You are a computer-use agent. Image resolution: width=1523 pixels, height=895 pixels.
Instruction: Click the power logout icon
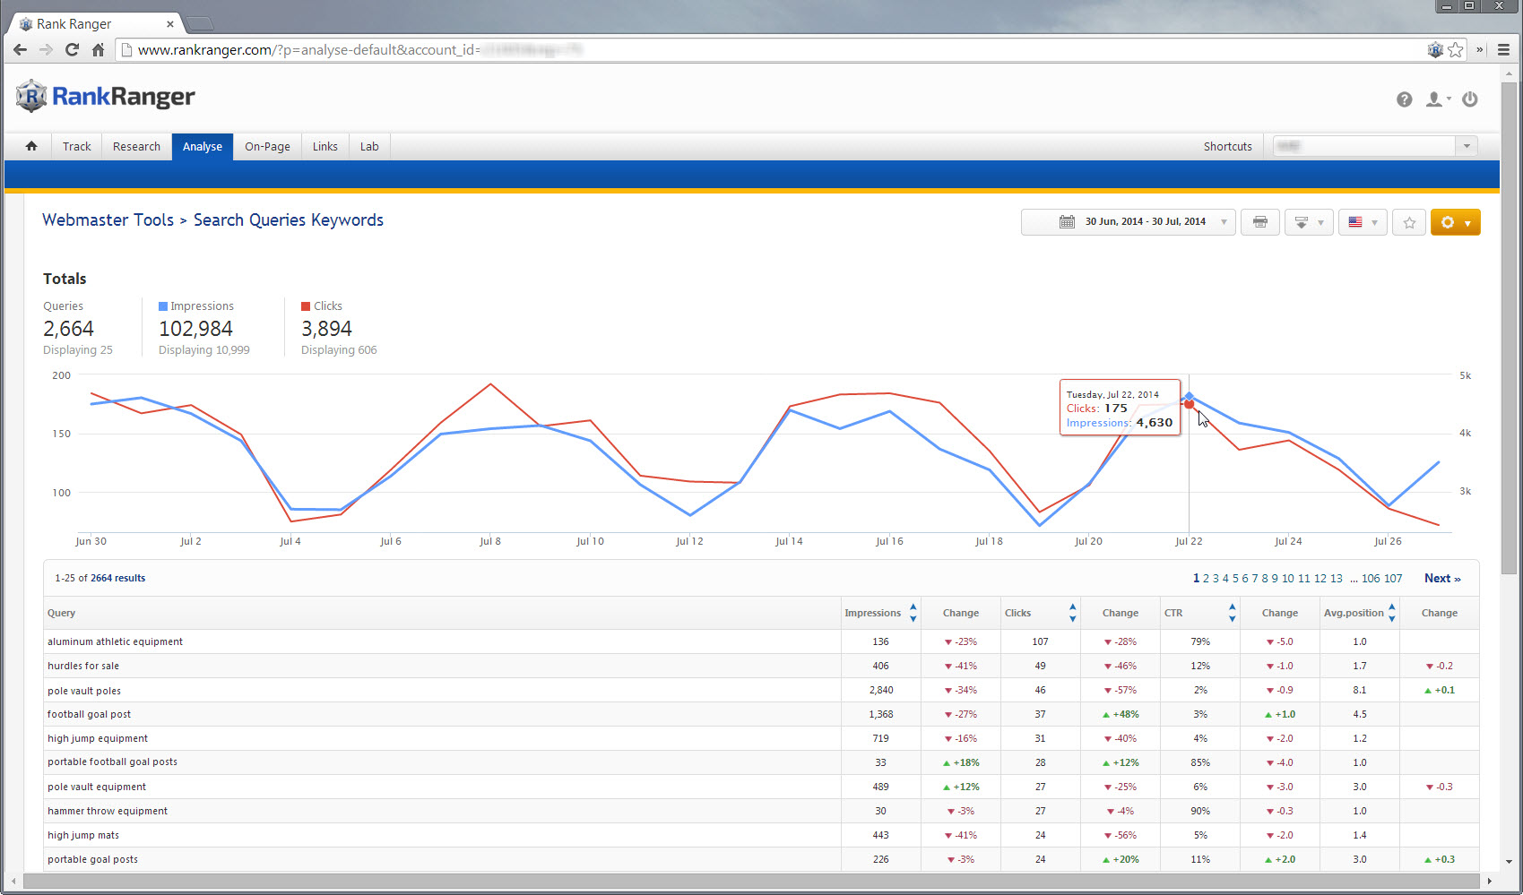tap(1470, 99)
